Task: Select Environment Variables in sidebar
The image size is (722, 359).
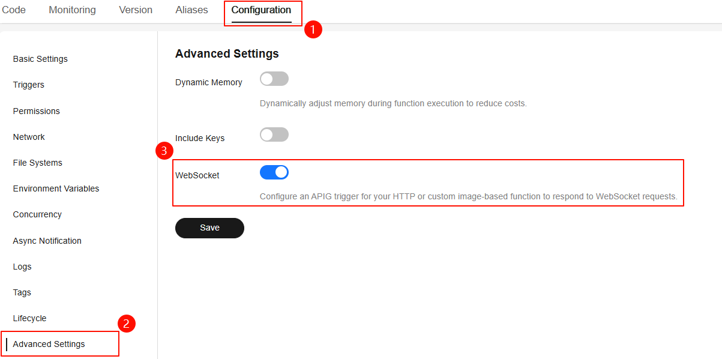Action: (x=56, y=189)
